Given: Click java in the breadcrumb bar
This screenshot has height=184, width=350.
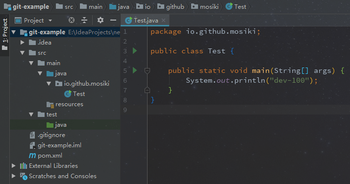Looking at the screenshot, I should pyautogui.click(x=119, y=7).
